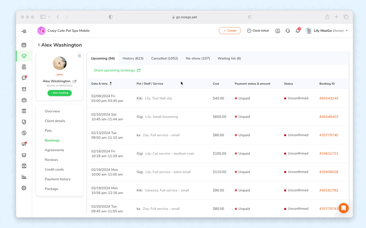The width and height of the screenshot is (366, 228).
Task: Open a new browser tab with plus icon
Action: (336, 17)
